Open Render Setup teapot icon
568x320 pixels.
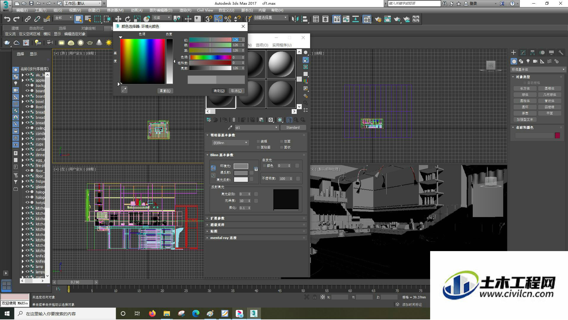378,19
